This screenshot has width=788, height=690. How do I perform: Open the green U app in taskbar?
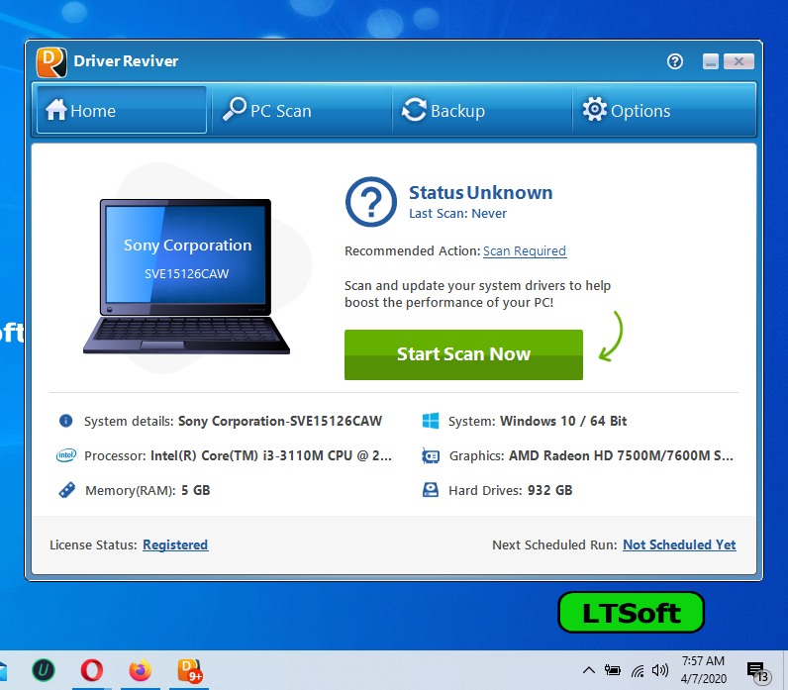(x=44, y=670)
